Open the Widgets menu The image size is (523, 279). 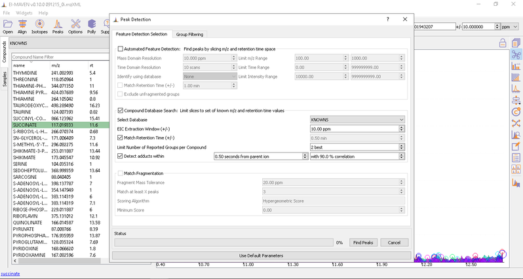(24, 13)
